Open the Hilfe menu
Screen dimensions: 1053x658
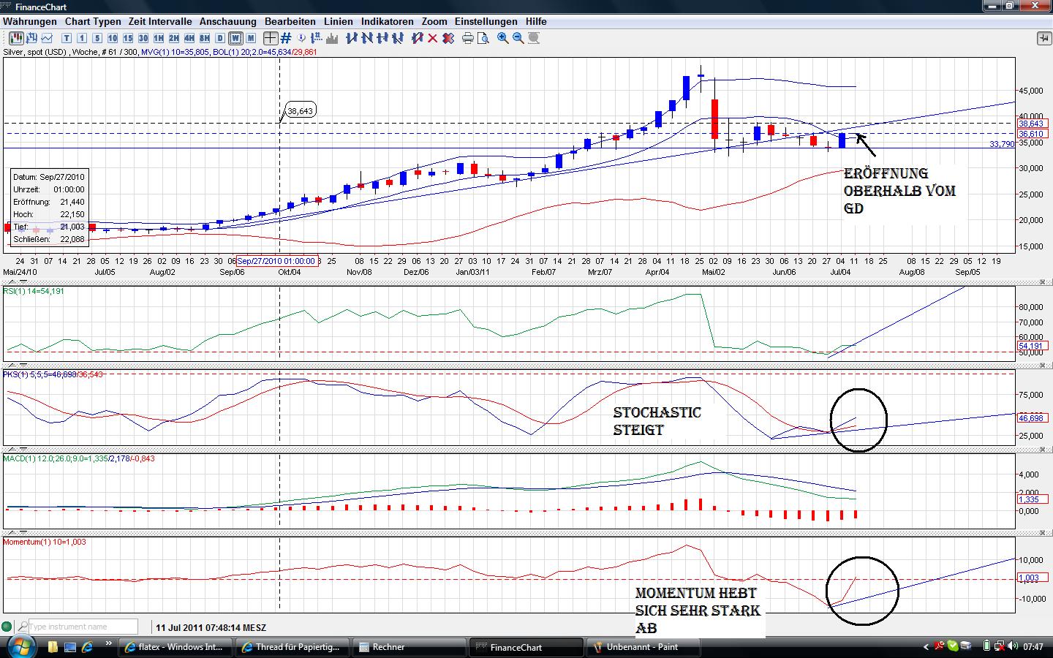[x=536, y=22]
